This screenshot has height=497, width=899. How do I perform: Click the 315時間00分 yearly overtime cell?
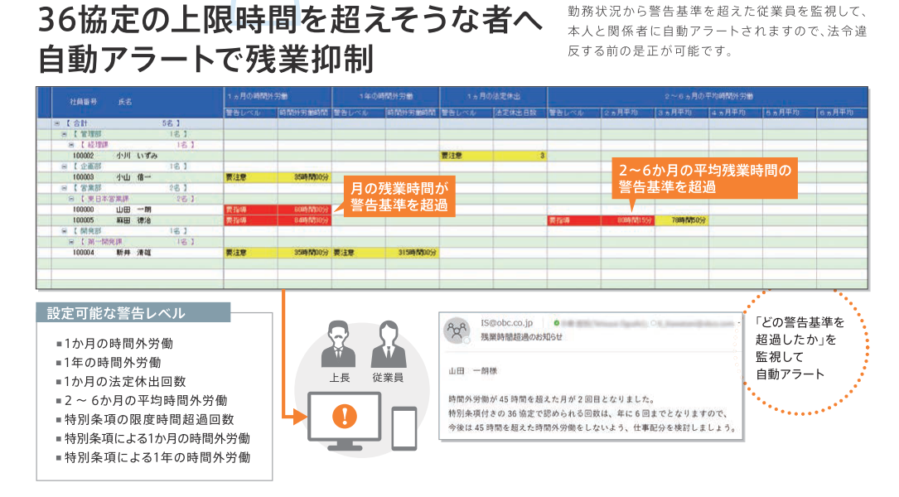click(413, 253)
